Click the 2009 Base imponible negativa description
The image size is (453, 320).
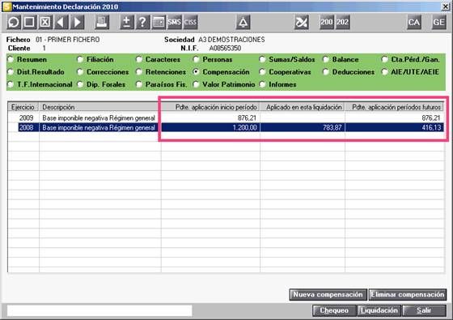pos(99,117)
